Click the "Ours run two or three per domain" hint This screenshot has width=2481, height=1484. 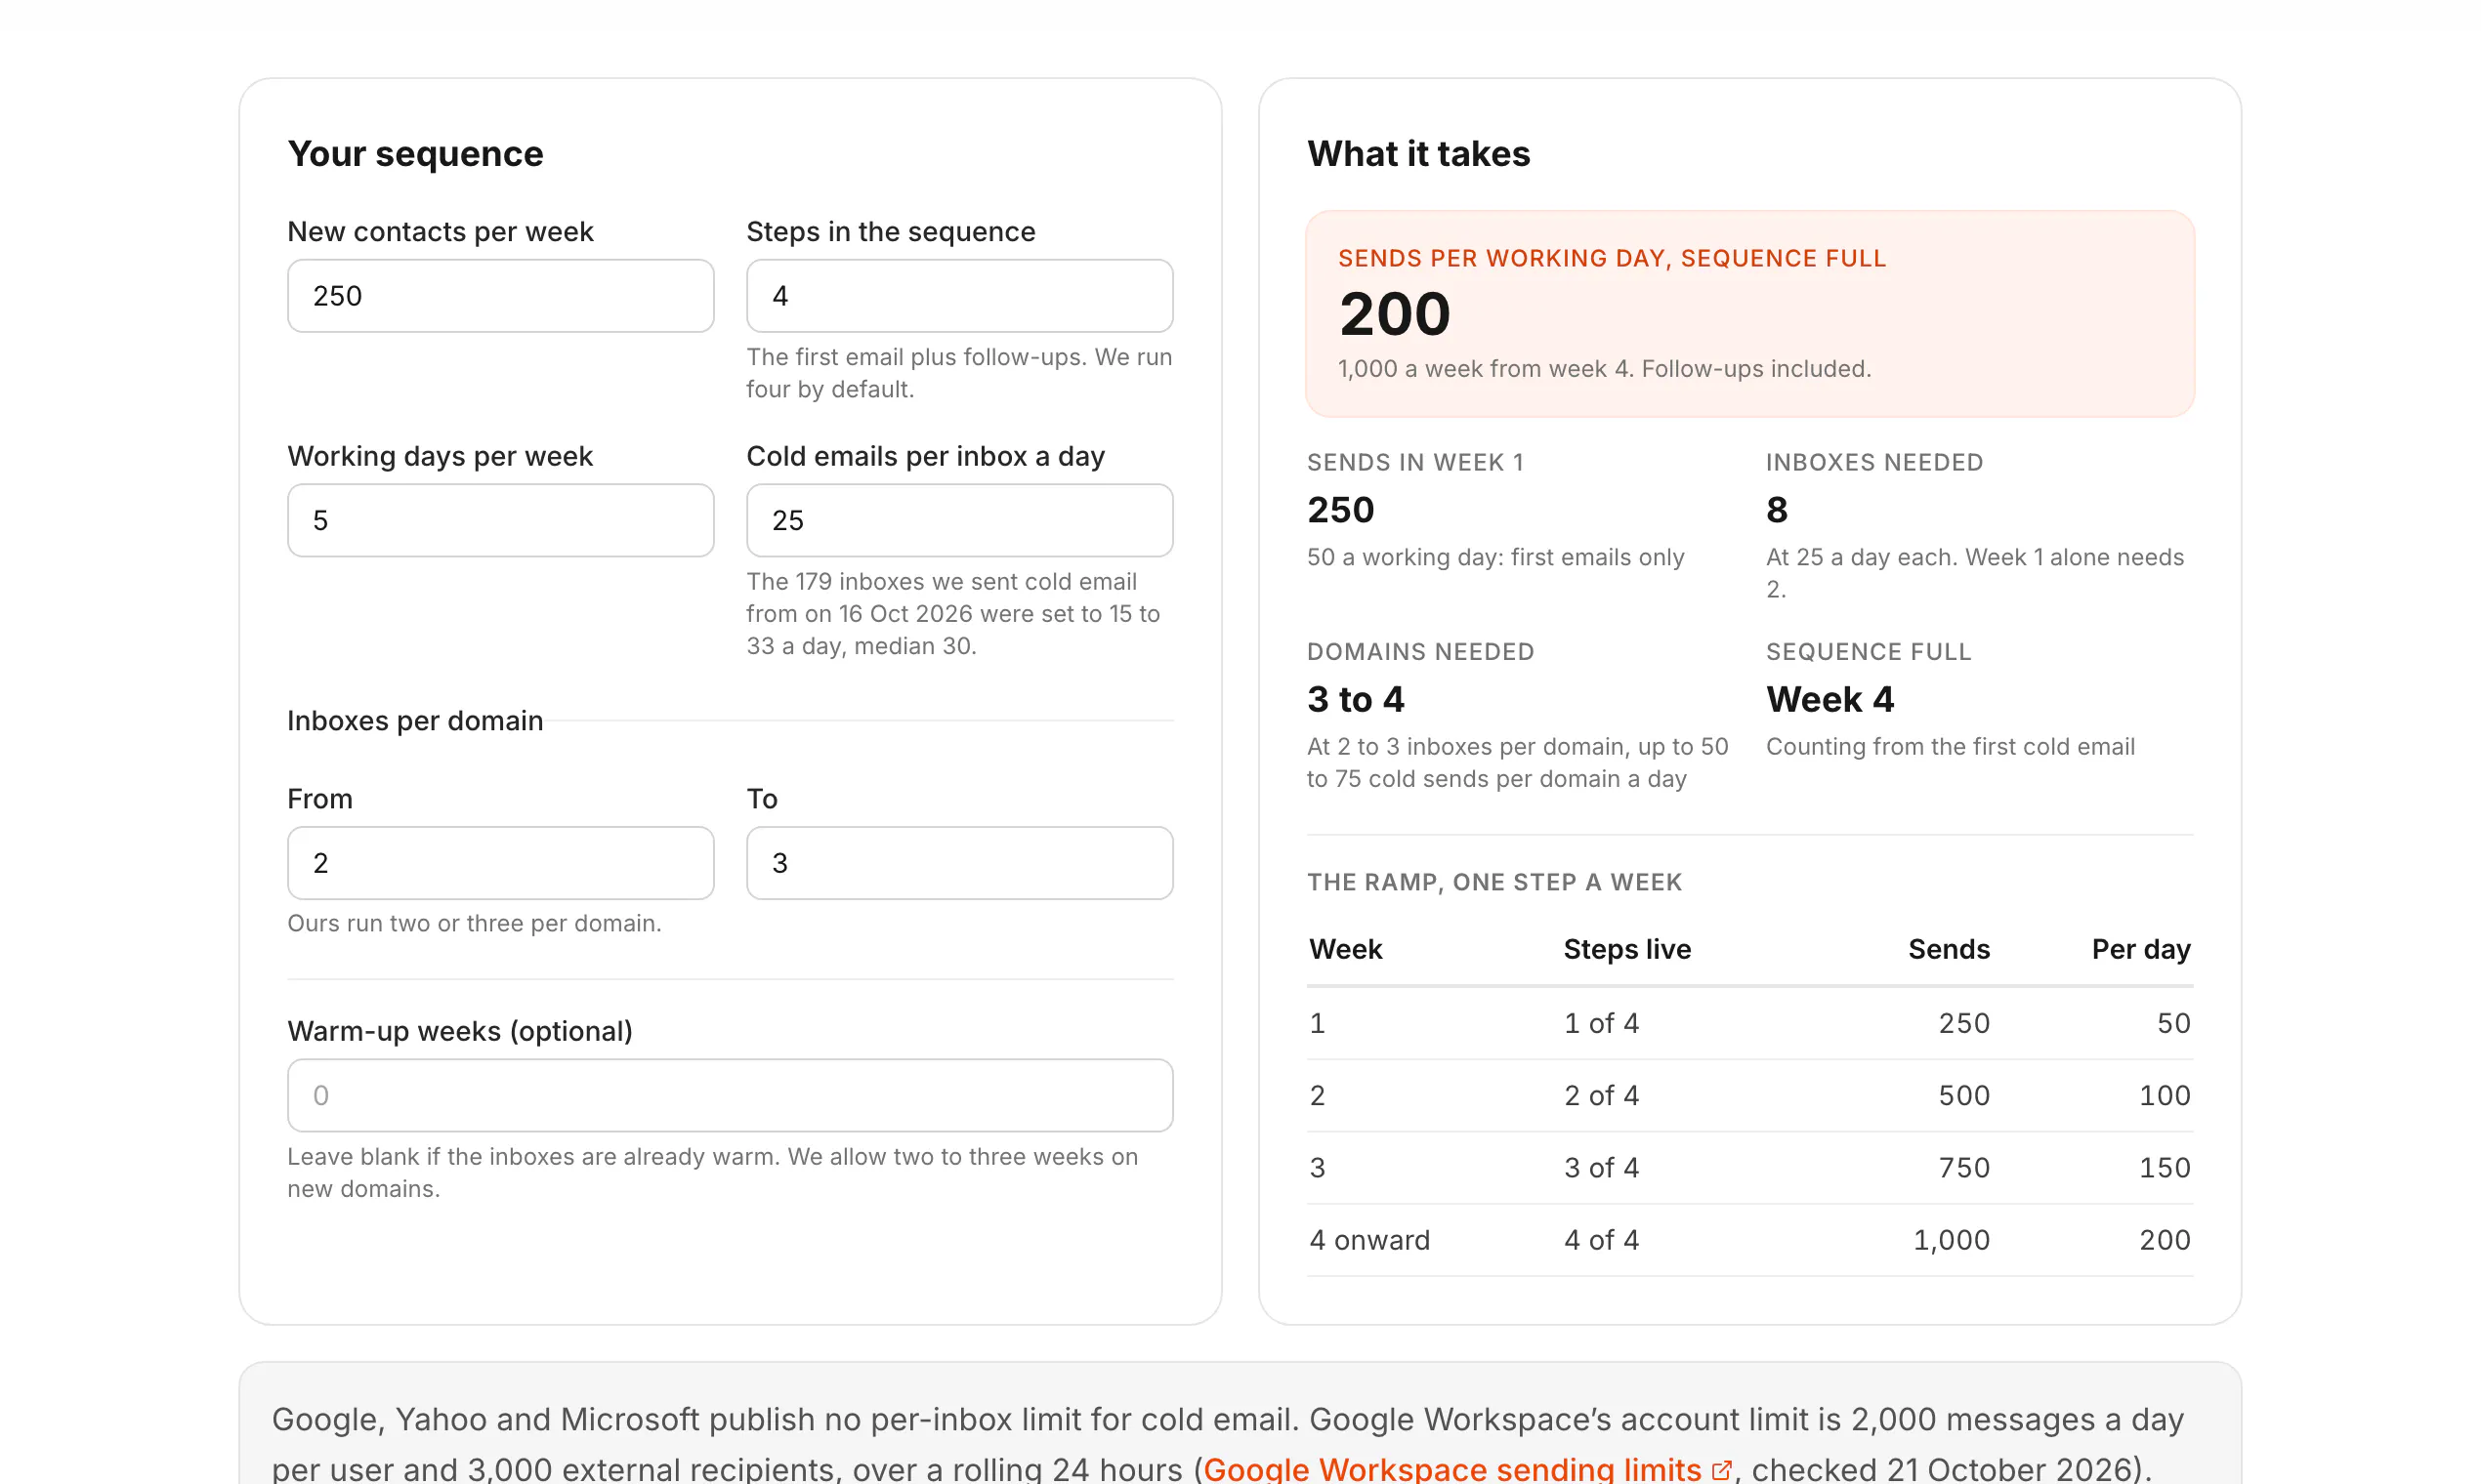click(474, 923)
